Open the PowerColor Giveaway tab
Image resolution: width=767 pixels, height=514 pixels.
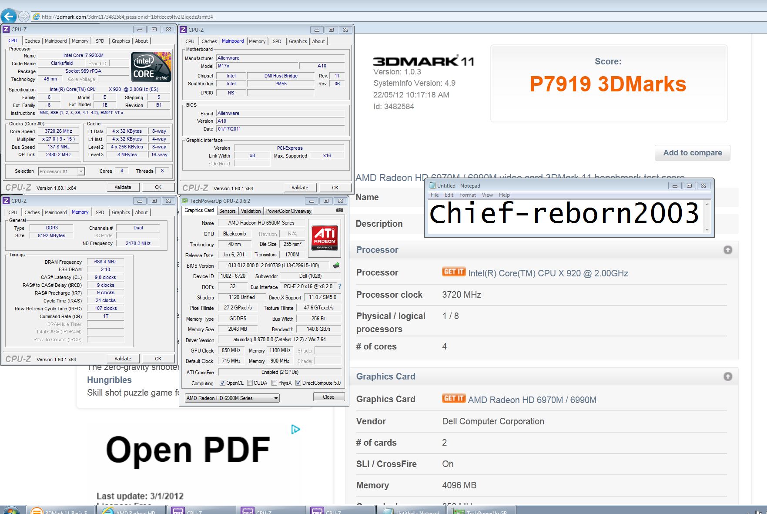(289, 211)
